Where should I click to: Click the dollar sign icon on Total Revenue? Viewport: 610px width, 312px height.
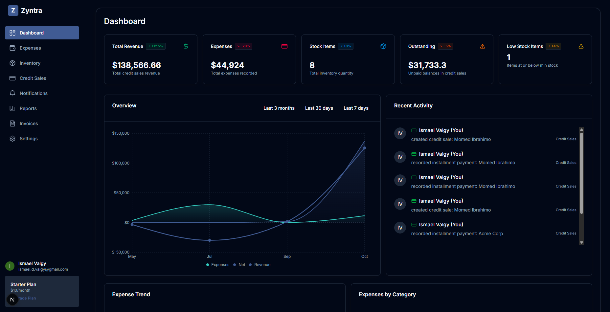tap(186, 46)
